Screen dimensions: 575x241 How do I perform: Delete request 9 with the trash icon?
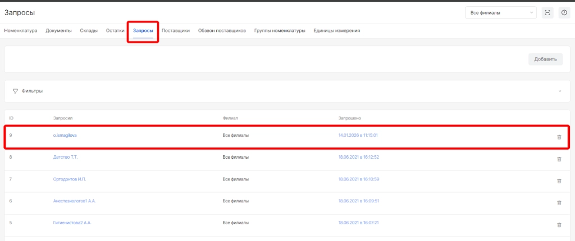tap(559, 137)
